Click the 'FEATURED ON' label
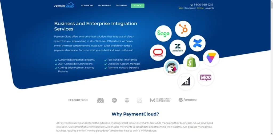This screenshot has width=273, height=135. 78,100
